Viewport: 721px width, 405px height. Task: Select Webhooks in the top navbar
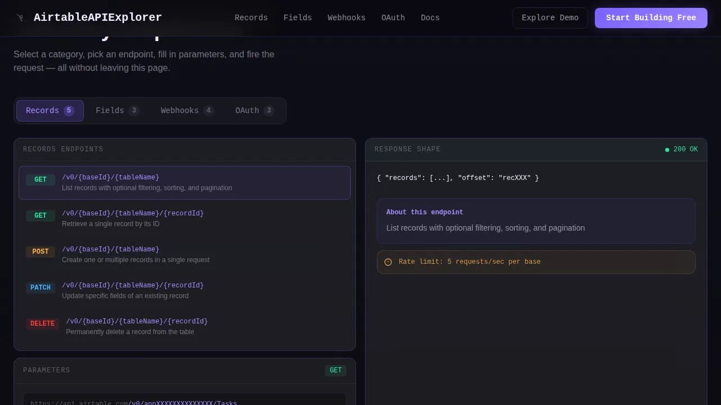(346, 17)
